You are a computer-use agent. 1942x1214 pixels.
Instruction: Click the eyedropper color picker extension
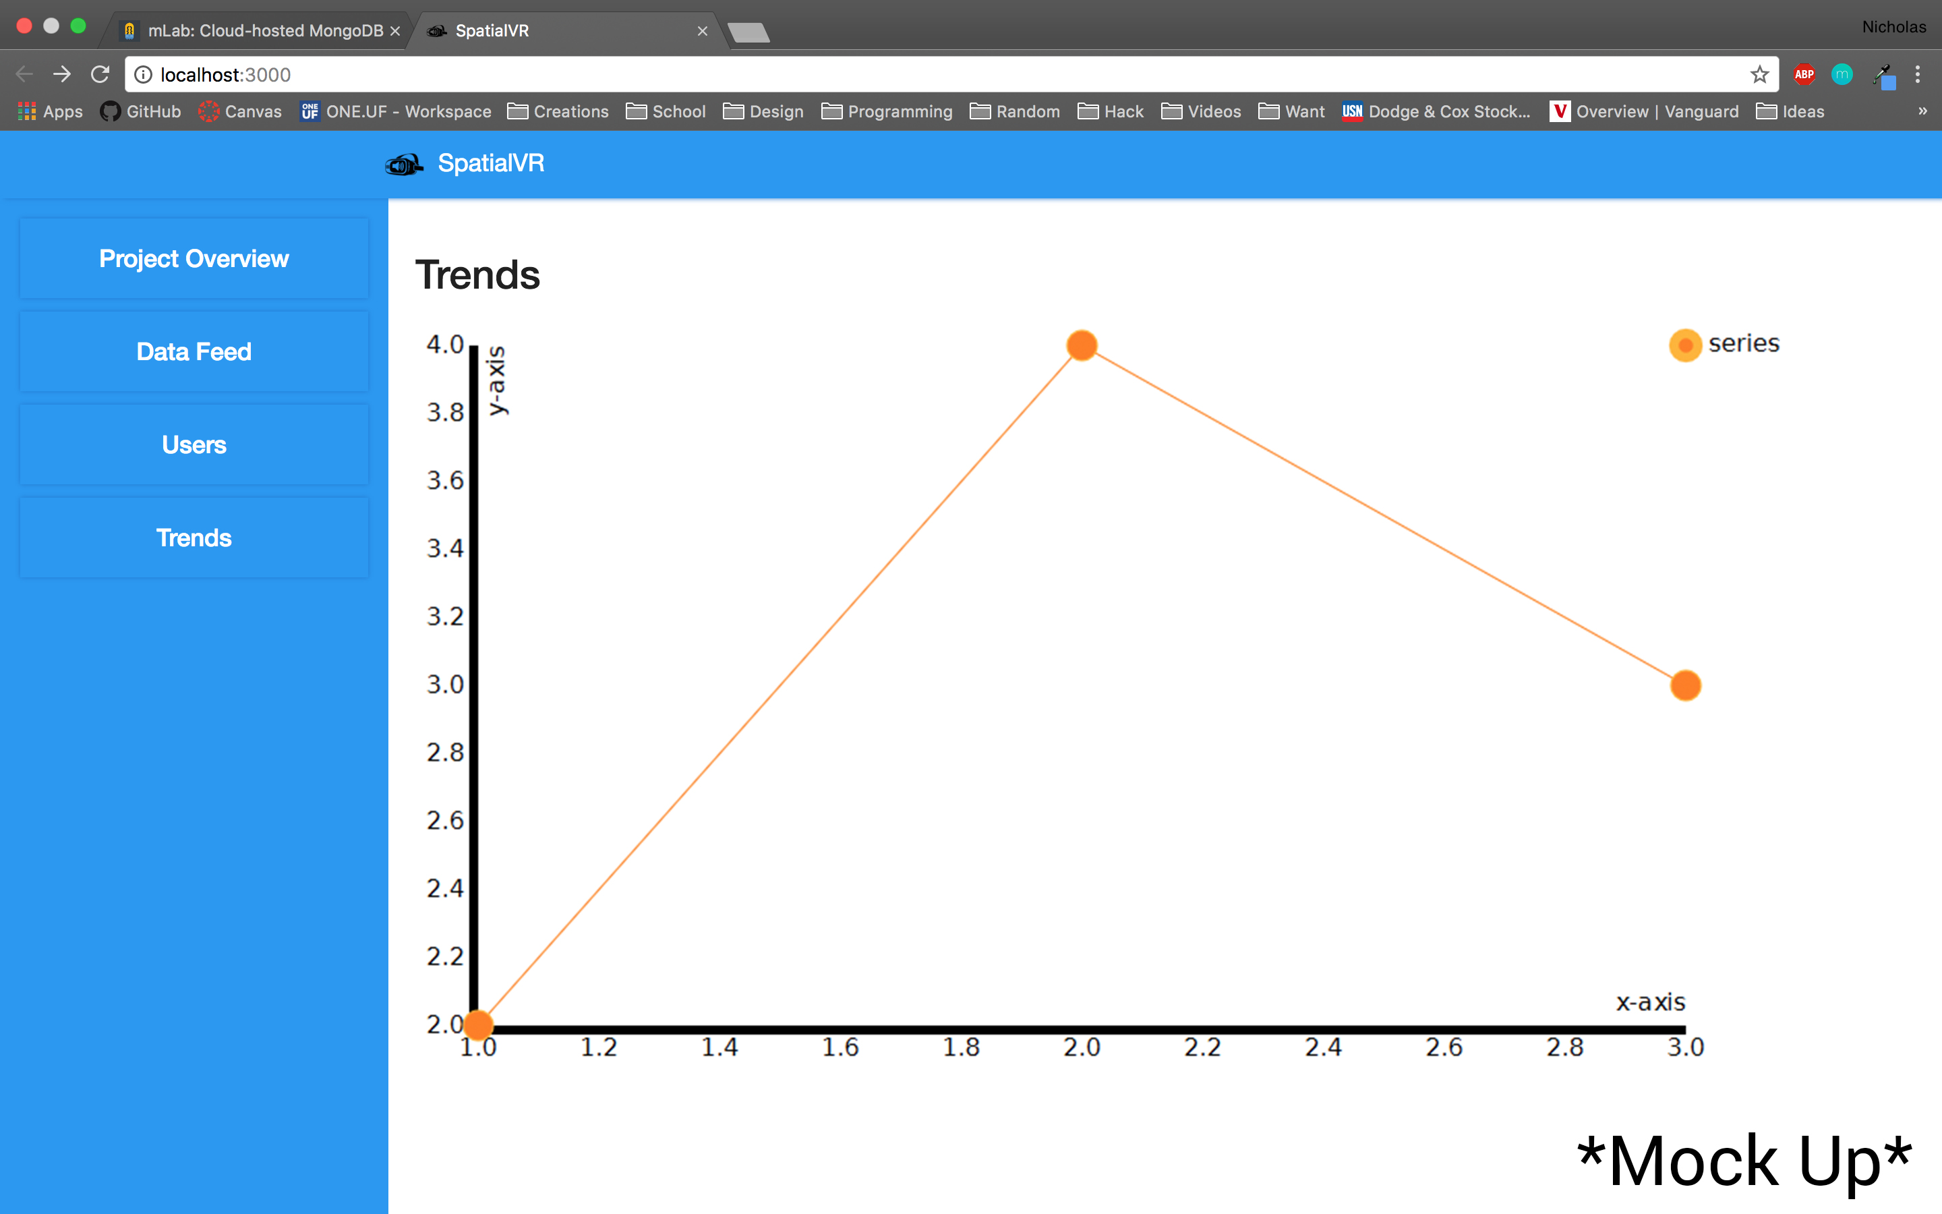pos(1883,76)
